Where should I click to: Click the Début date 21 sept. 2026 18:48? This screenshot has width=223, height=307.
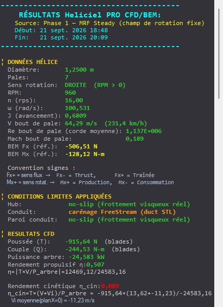pyautogui.click(x=74, y=30)
